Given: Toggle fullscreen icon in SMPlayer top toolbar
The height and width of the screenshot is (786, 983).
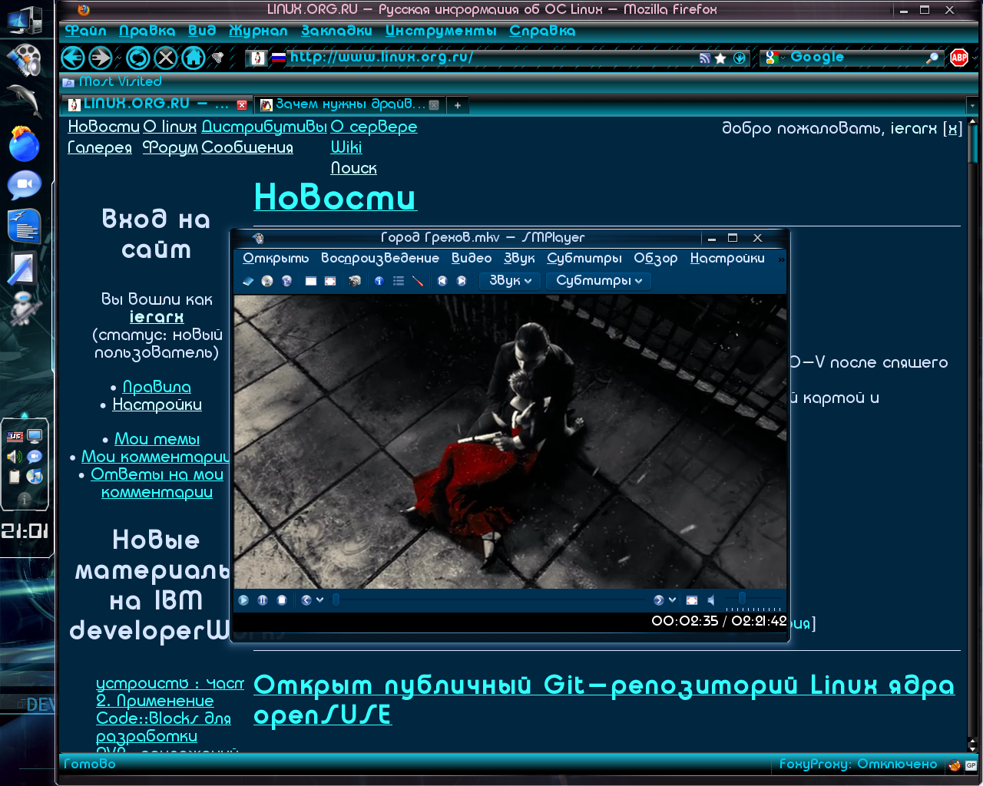Looking at the screenshot, I should (x=330, y=281).
